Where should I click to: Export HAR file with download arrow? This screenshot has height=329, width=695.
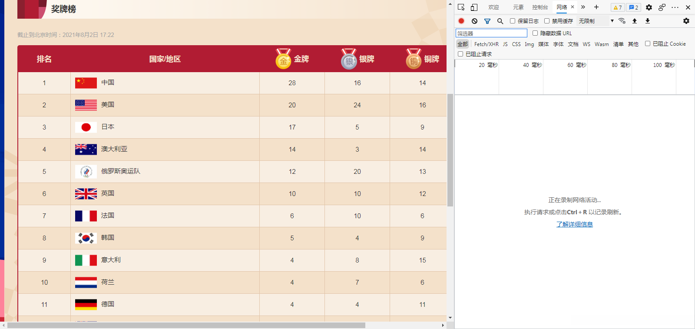(x=648, y=21)
